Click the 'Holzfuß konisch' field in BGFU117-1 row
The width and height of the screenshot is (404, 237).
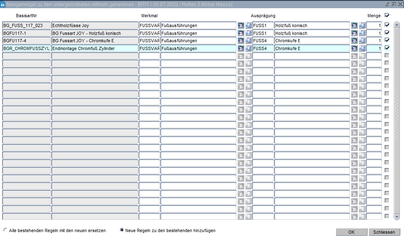(312, 33)
